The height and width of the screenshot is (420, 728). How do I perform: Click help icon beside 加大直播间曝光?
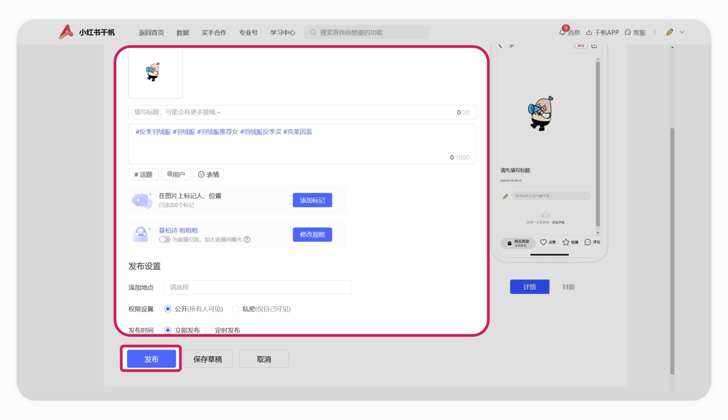point(247,240)
